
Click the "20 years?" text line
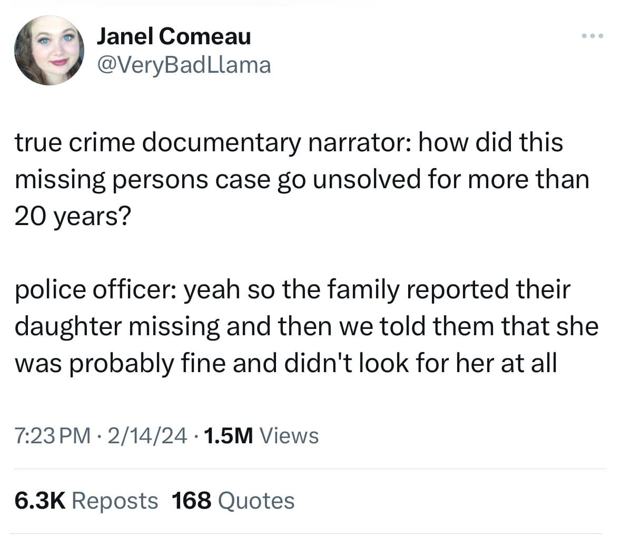point(71,217)
